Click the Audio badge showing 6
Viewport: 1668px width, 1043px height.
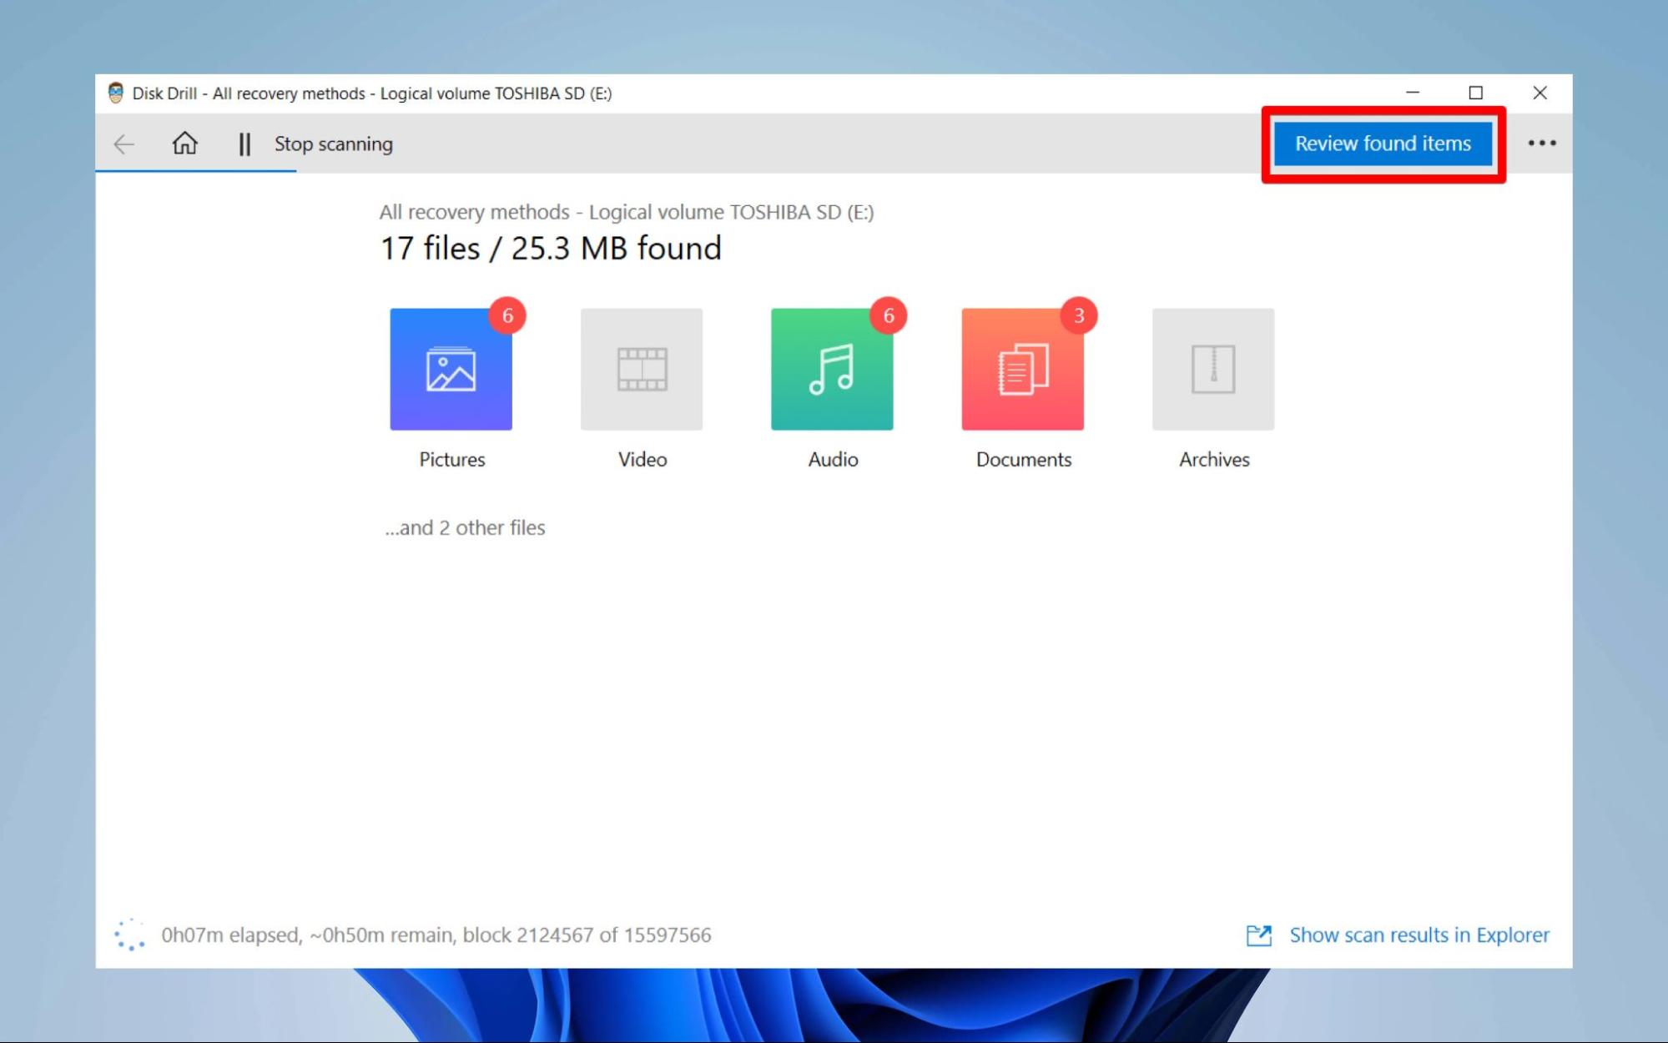(x=889, y=315)
